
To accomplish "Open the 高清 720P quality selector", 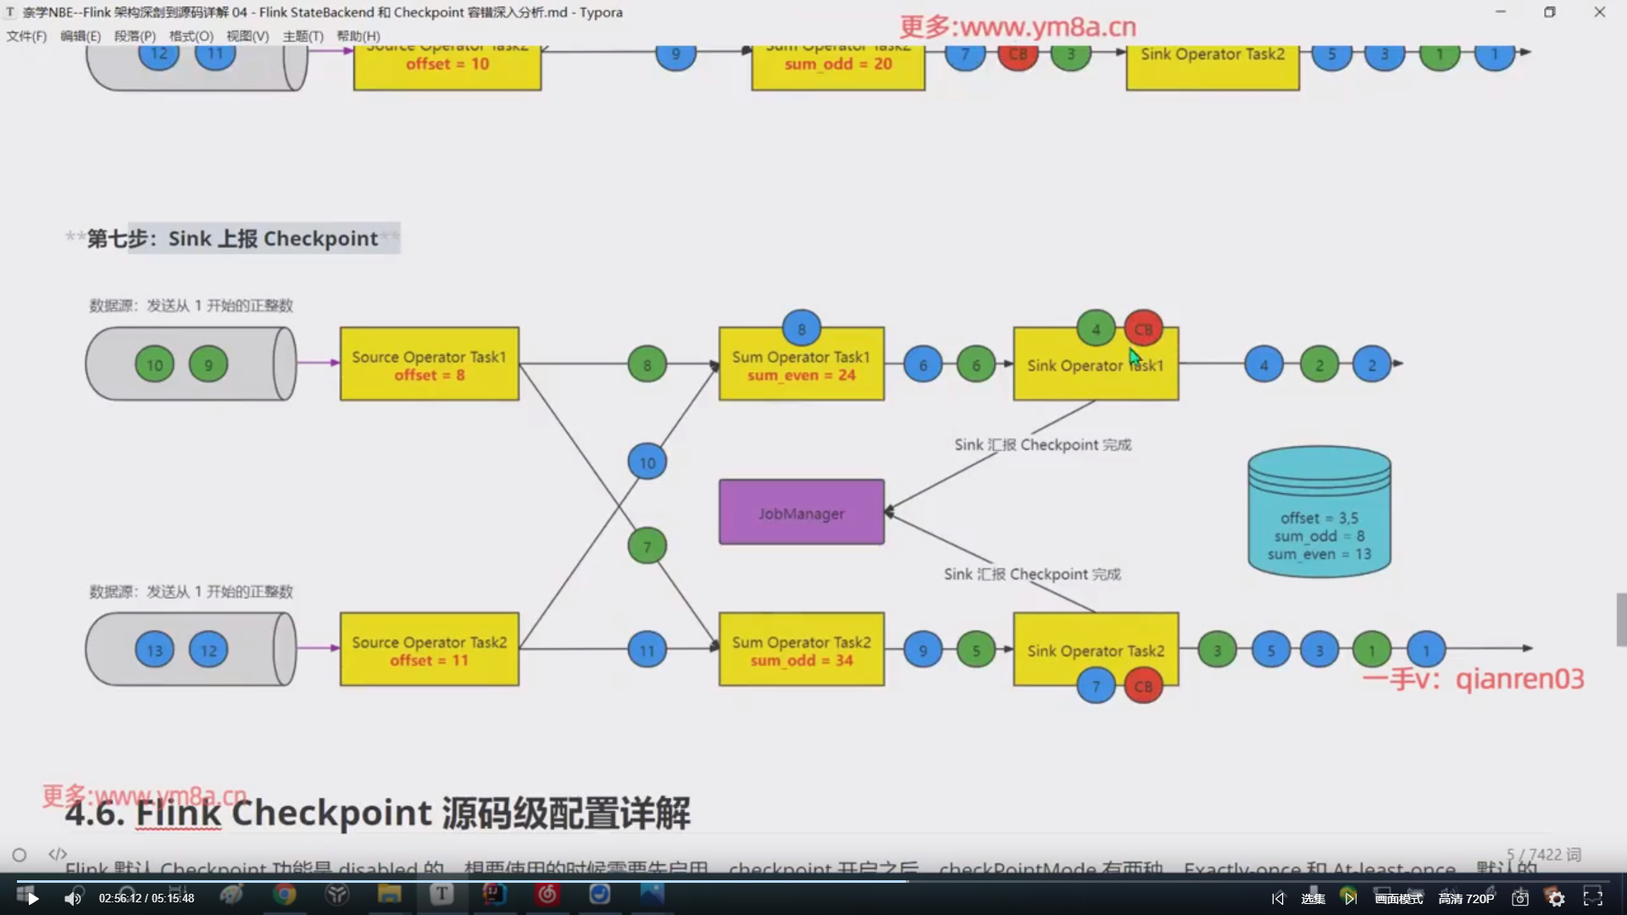I will pos(1466,898).
